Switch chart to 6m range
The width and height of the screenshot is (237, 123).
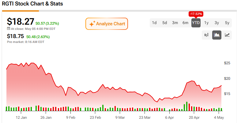click(185, 23)
